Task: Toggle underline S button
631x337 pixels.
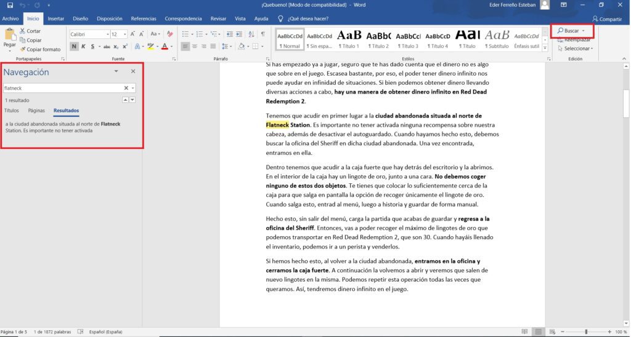Action: point(92,47)
